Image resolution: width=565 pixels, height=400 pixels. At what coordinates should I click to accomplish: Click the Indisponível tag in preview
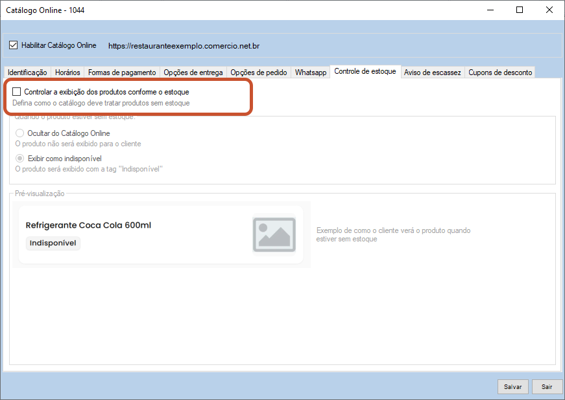pos(53,243)
